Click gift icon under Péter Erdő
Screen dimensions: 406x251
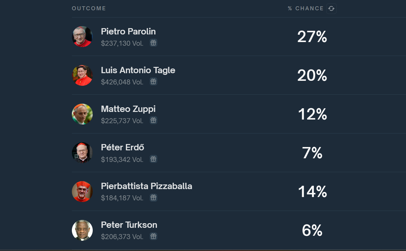click(153, 159)
